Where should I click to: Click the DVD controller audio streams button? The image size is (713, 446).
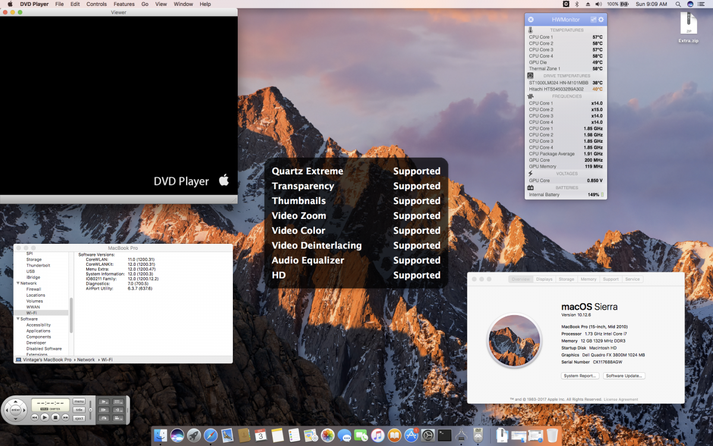coord(119,410)
